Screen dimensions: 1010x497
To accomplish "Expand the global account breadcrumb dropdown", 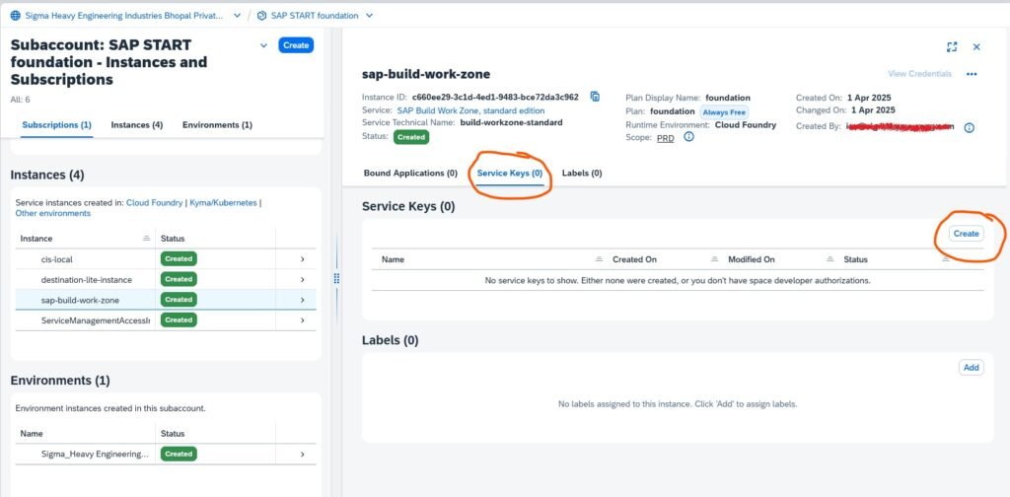I will coord(238,16).
